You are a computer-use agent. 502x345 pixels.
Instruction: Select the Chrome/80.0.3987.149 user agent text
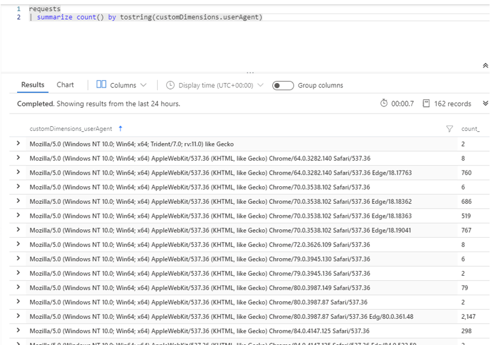[200, 288]
